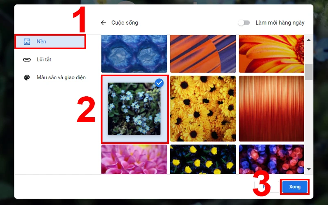Click the scrollbar up arrow
The width and height of the screenshot is (328, 205).
pos(309,40)
